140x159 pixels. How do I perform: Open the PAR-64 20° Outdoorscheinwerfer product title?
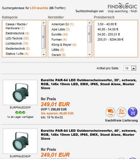[89, 84]
